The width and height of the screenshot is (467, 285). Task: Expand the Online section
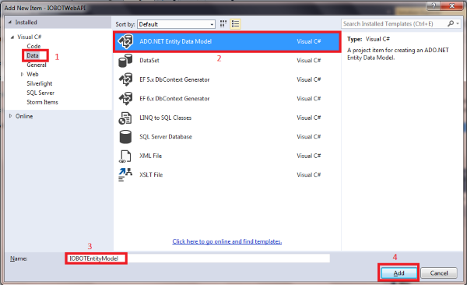point(10,116)
